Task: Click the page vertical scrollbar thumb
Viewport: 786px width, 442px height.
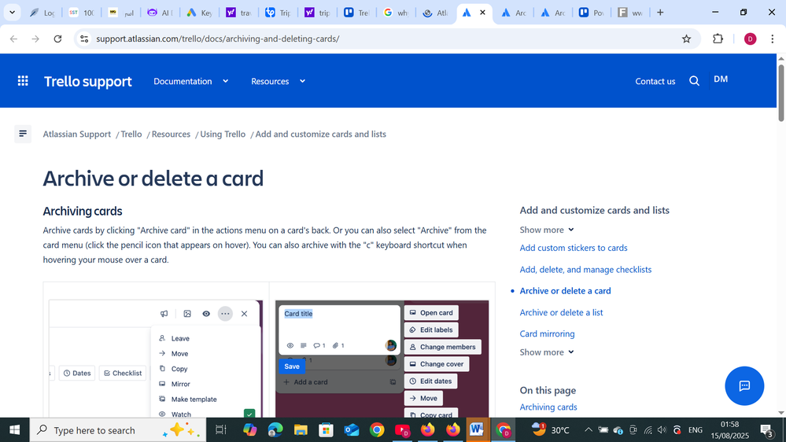Action: pyautogui.click(x=781, y=93)
